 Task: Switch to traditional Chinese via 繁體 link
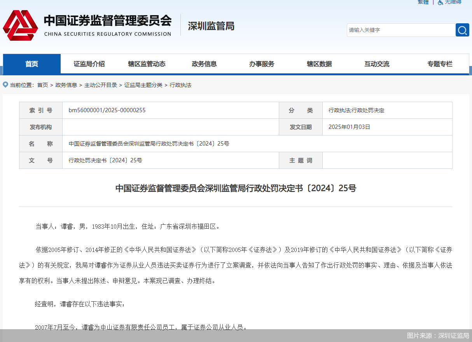click(423, 2)
